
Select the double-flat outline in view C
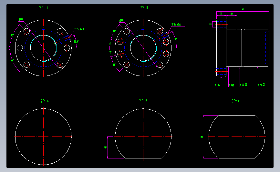pyautogui.click(x=237, y=137)
